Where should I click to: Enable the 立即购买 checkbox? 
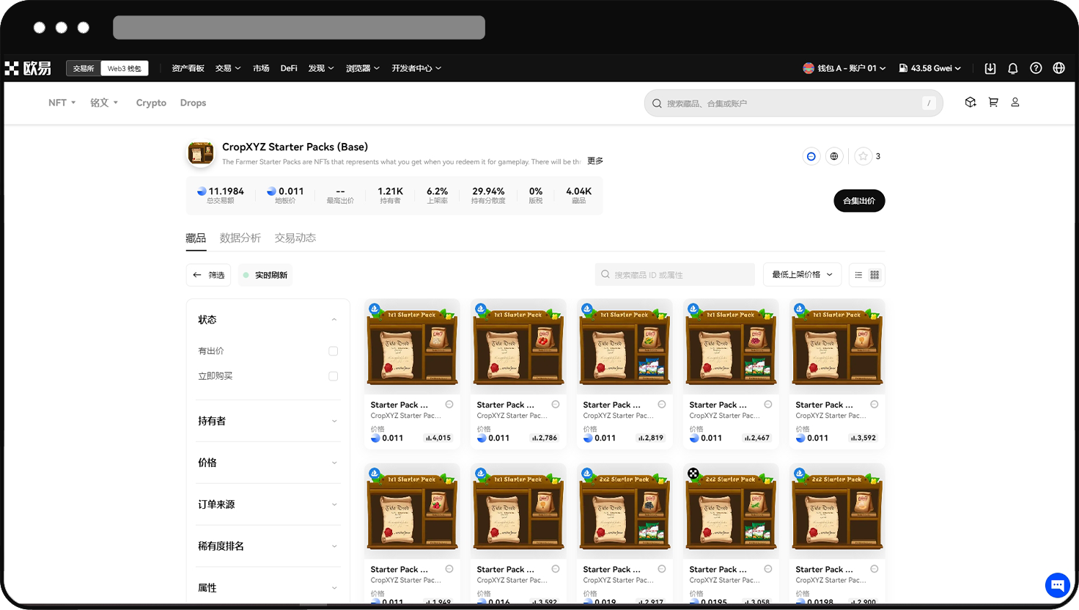(x=334, y=376)
